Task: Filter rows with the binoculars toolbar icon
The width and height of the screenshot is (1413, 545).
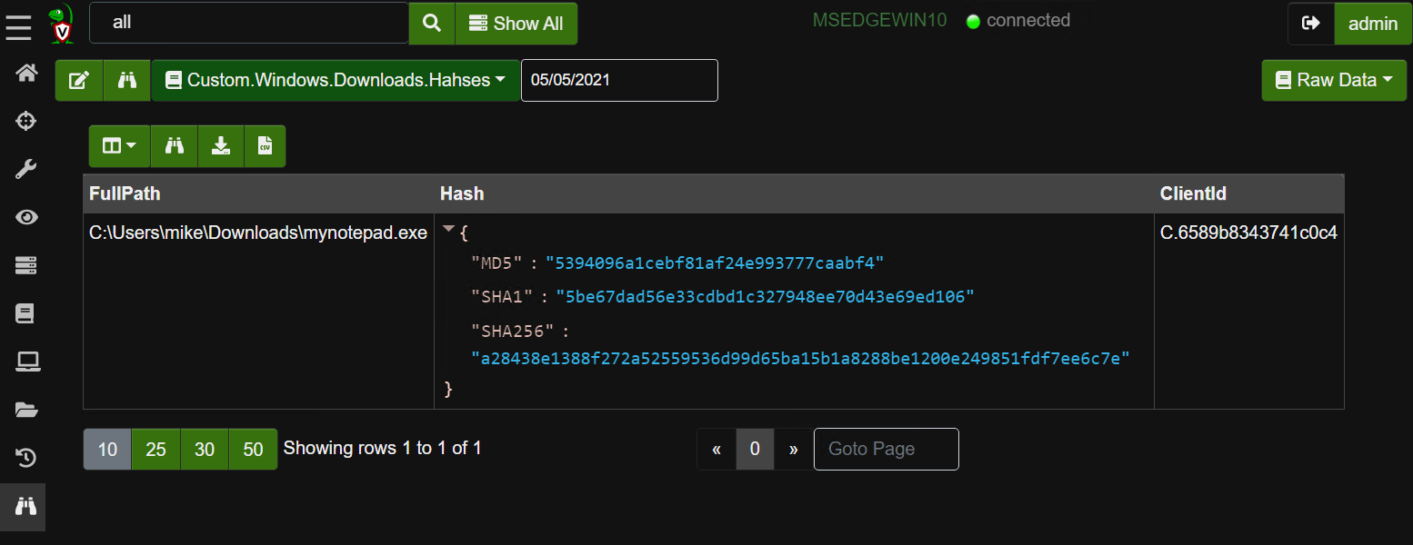Action: pos(174,145)
